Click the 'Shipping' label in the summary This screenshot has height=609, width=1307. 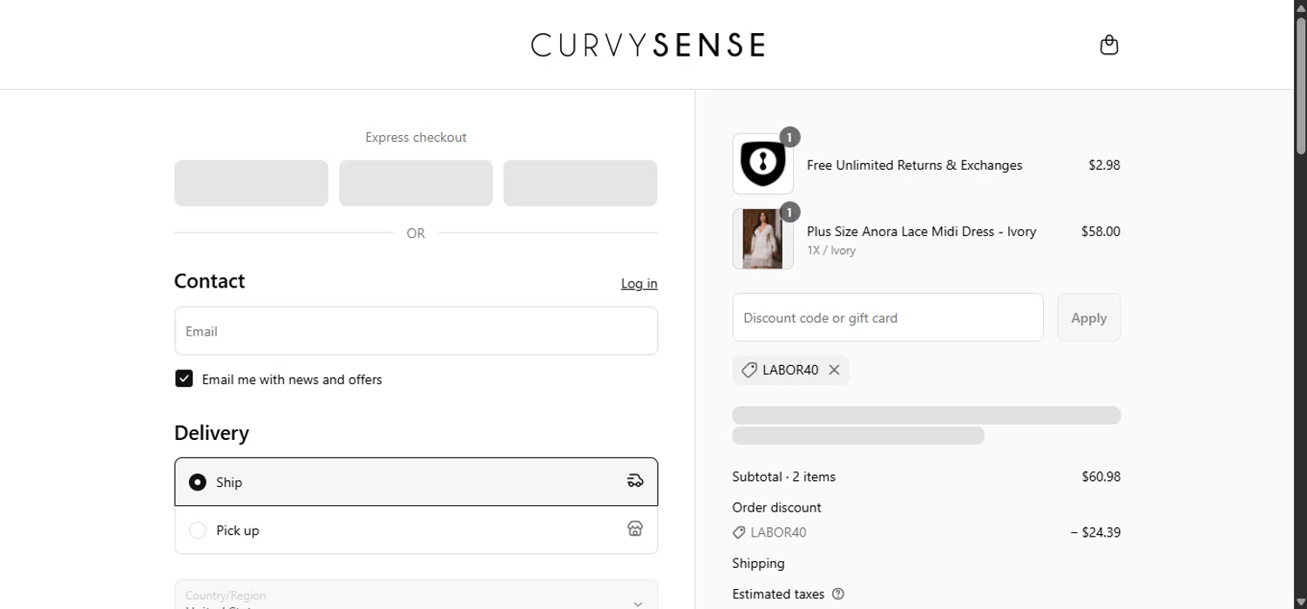tap(758, 564)
